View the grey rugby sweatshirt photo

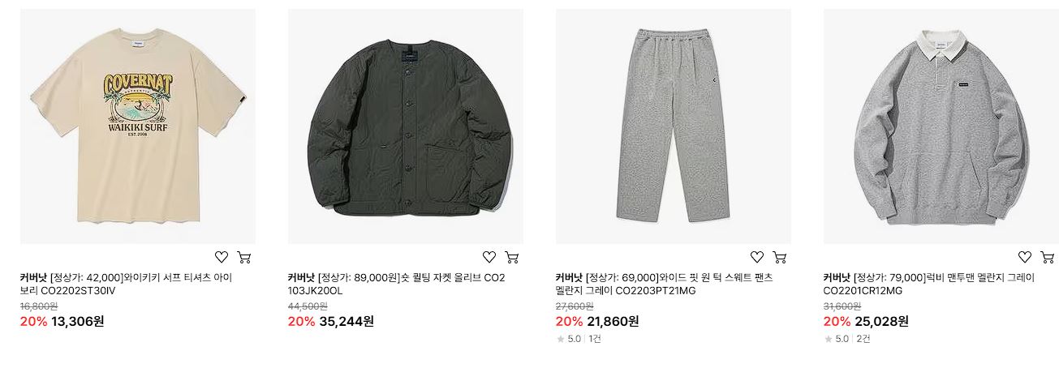pos(941,126)
